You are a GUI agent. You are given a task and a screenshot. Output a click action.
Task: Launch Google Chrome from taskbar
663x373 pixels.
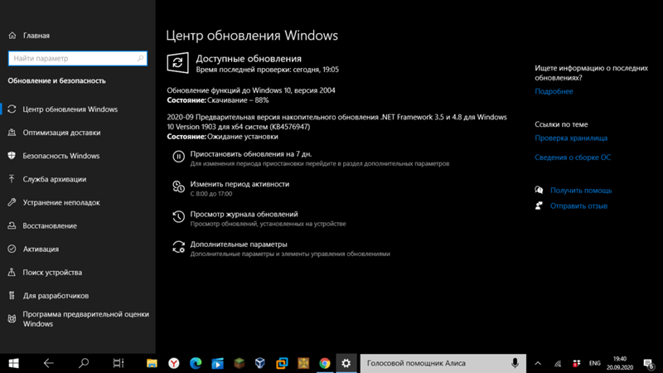(x=325, y=363)
